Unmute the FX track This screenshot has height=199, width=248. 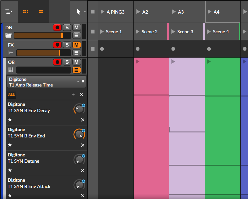pos(77,45)
